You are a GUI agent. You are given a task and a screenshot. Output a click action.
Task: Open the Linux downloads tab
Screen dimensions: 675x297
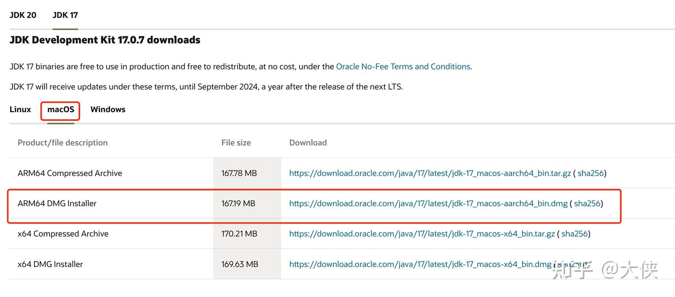click(x=20, y=109)
